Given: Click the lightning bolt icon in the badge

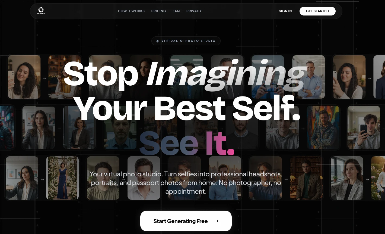Looking at the screenshot, I should click(158, 41).
